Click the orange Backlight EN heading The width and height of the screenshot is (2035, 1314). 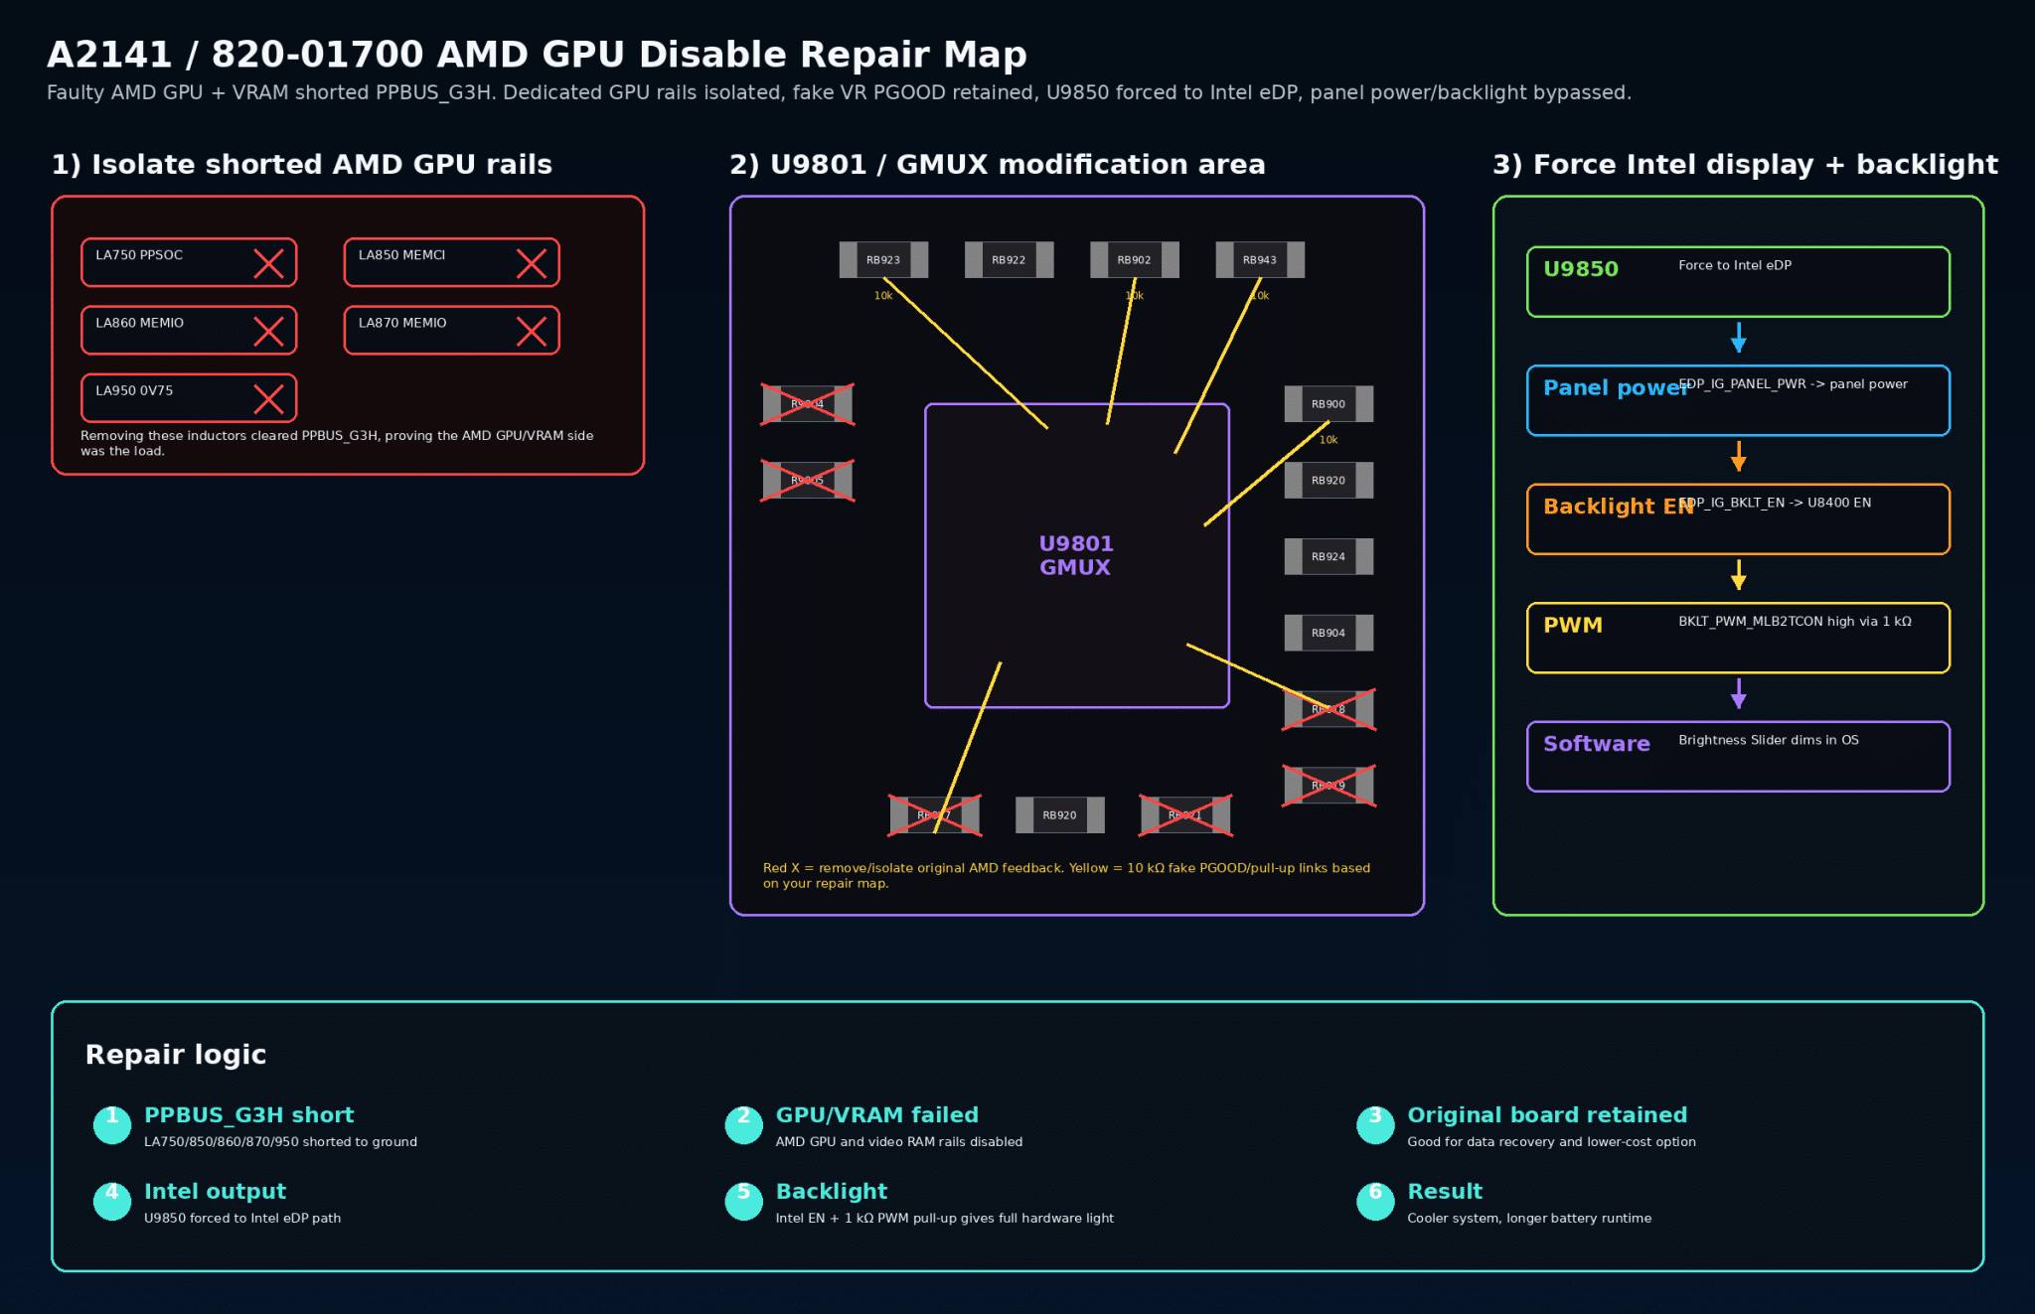pyautogui.click(x=1619, y=507)
